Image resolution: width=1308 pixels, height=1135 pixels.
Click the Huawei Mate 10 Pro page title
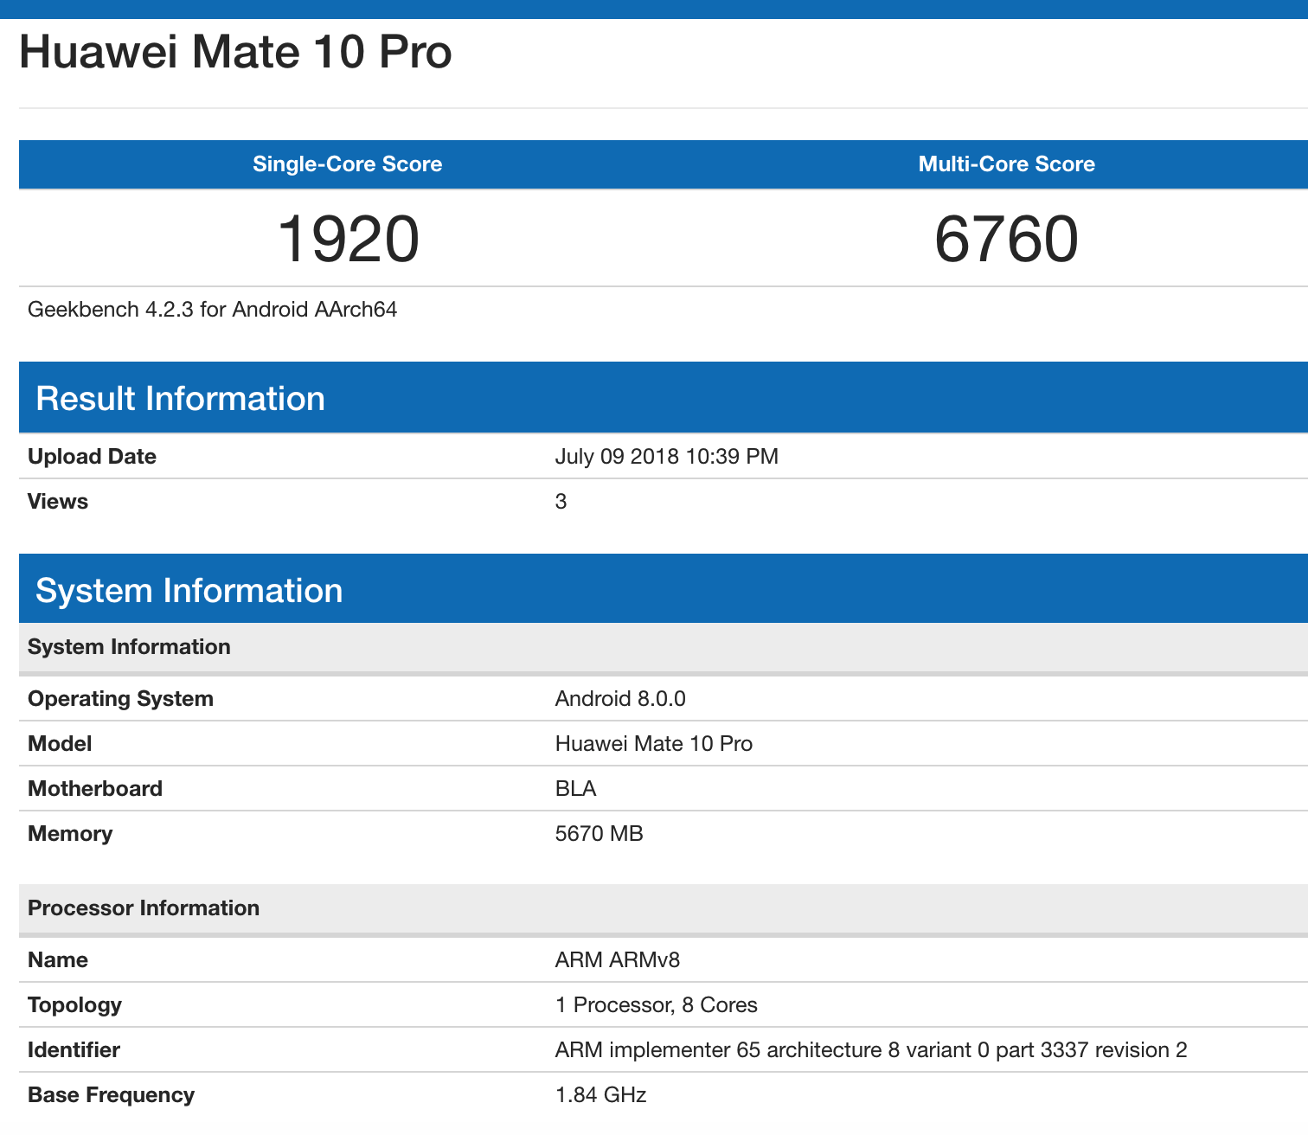(x=235, y=52)
